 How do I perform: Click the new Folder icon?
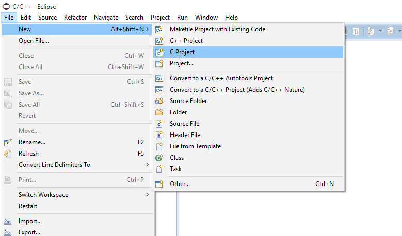159,112
